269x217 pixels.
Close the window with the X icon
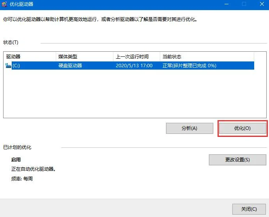pos(262,4)
